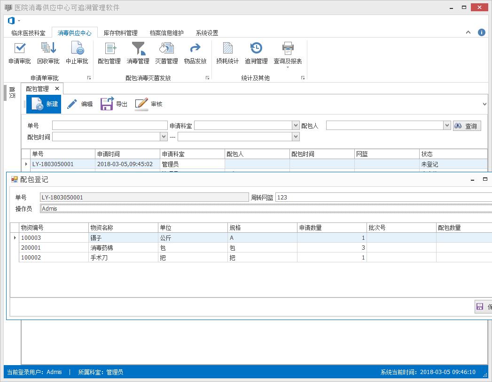This screenshot has height=382, width=492.
Task: Expand the 统计及其他 group launcher
Action: [x=303, y=78]
